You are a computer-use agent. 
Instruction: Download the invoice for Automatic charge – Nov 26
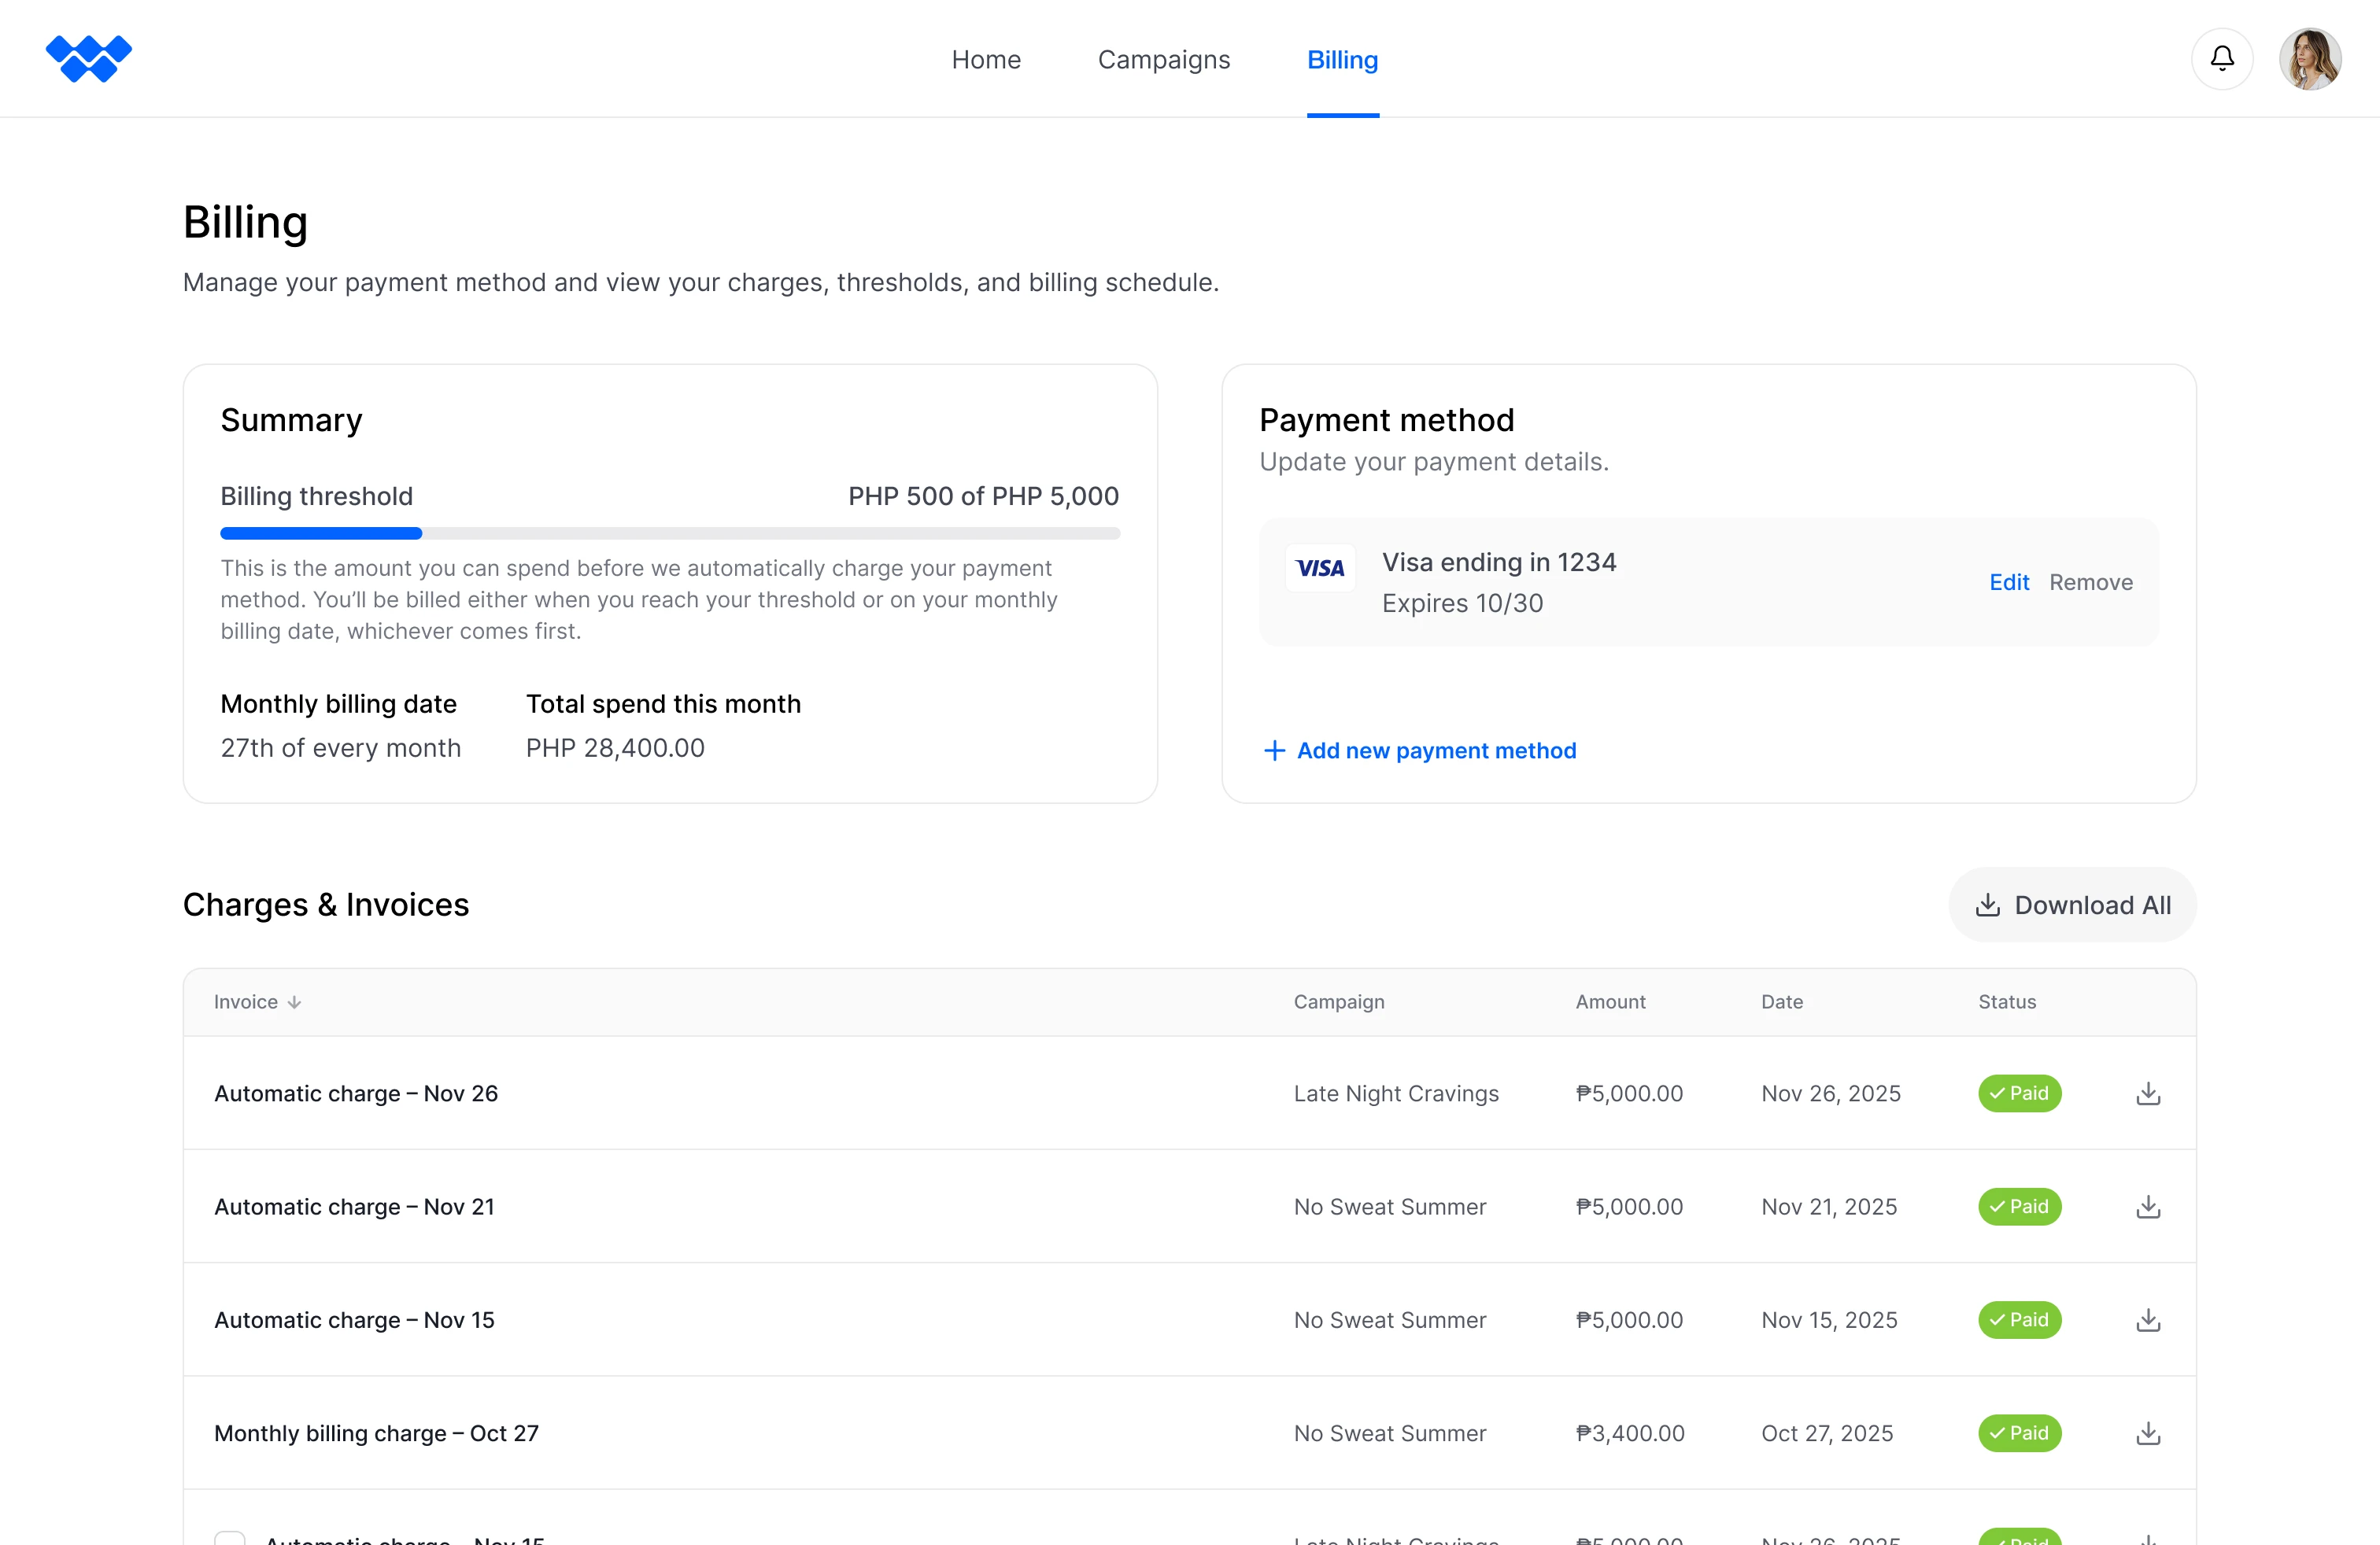pos(2148,1093)
